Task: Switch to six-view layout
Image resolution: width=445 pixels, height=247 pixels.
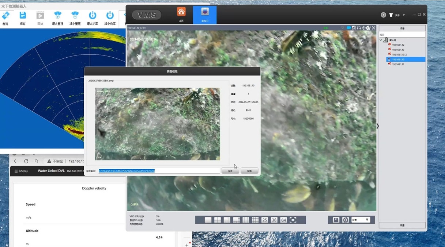Action: [227, 220]
